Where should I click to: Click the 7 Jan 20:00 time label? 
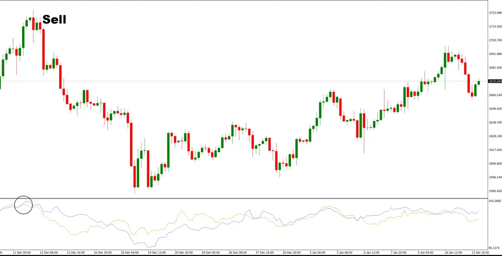tap(398, 252)
